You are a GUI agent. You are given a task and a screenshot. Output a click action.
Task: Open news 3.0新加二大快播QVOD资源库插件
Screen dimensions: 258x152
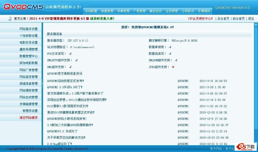click(x=70, y=125)
